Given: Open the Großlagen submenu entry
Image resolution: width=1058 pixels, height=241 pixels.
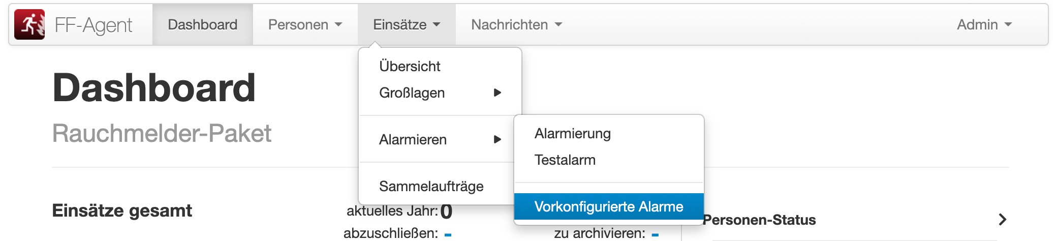Looking at the screenshot, I should click(412, 93).
